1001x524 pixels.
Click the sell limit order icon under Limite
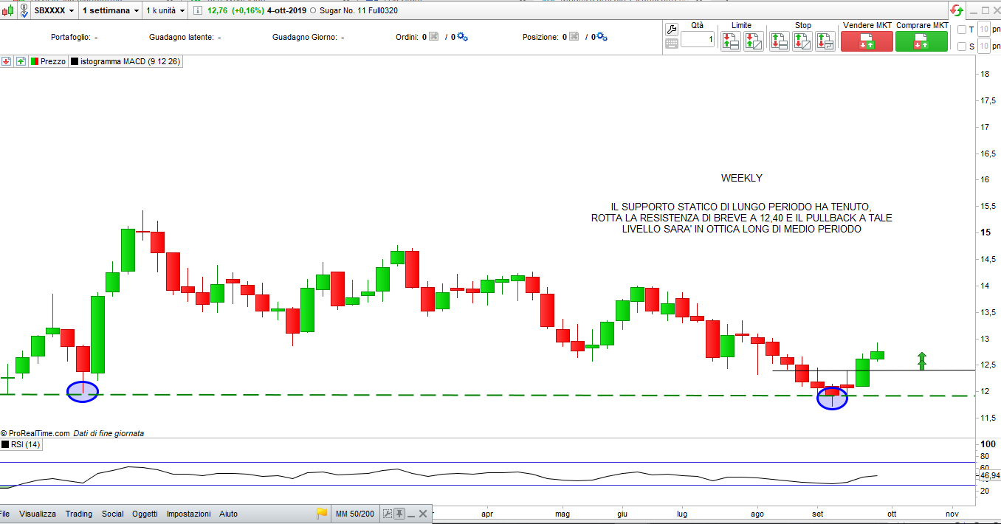[730, 41]
